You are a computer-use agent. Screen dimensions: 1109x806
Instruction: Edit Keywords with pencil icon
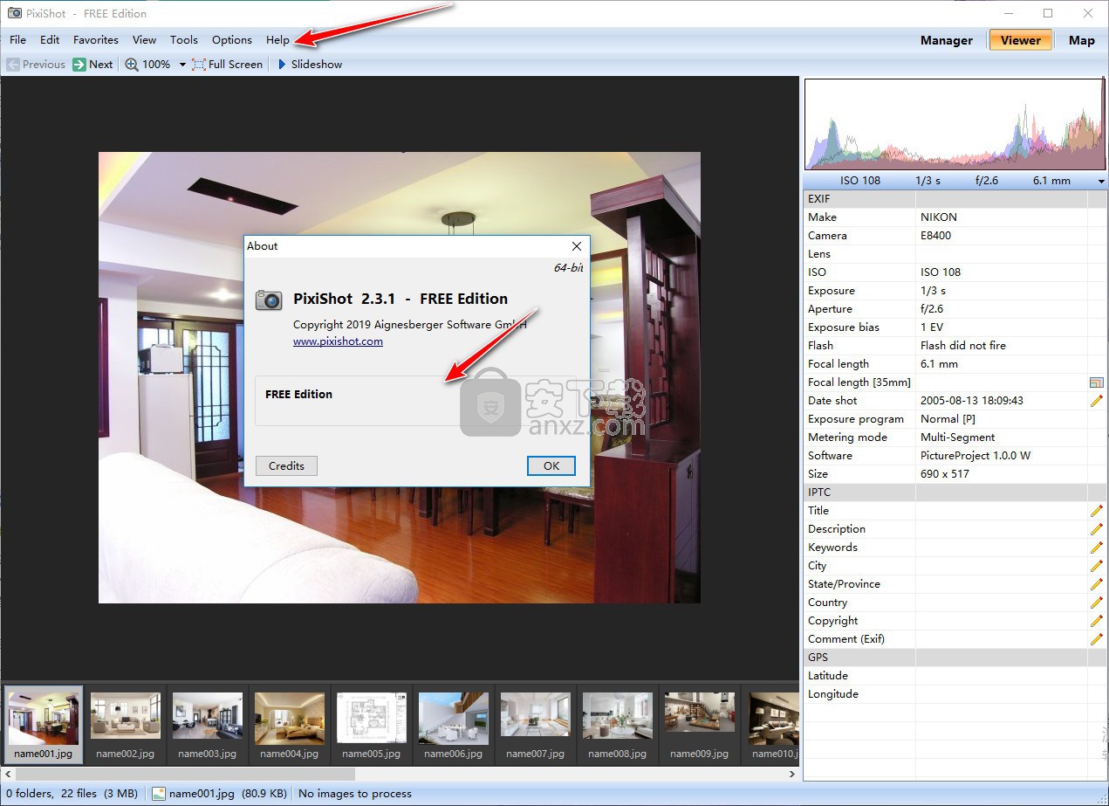click(x=1097, y=548)
